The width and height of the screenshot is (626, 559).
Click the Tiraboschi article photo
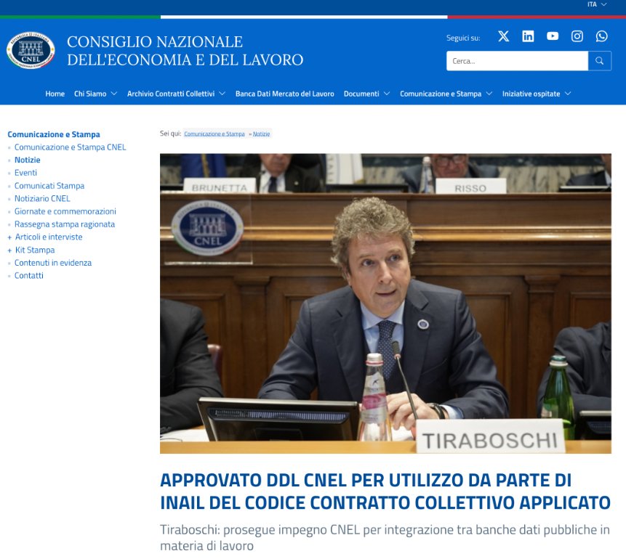385,303
